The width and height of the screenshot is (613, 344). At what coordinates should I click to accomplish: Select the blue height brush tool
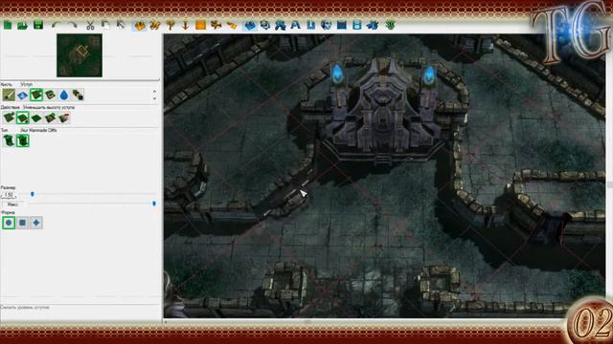tap(22, 95)
